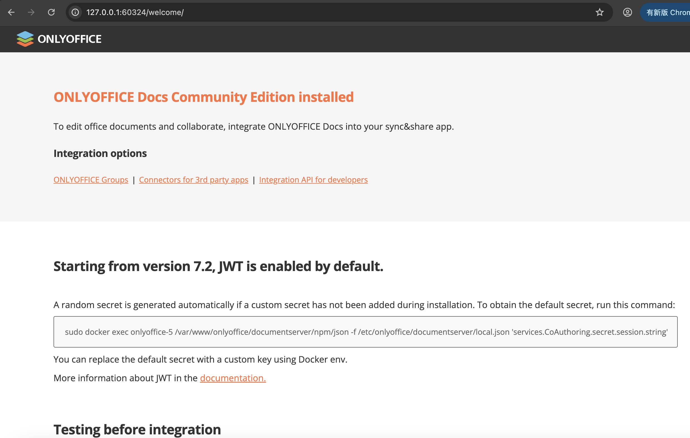Click the ONLYOFFICE wordmark text in header

coord(70,39)
